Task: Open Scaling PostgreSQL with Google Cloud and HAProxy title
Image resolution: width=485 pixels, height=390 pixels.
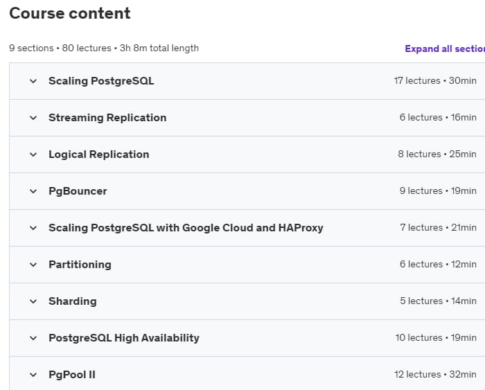Action: coord(186,228)
